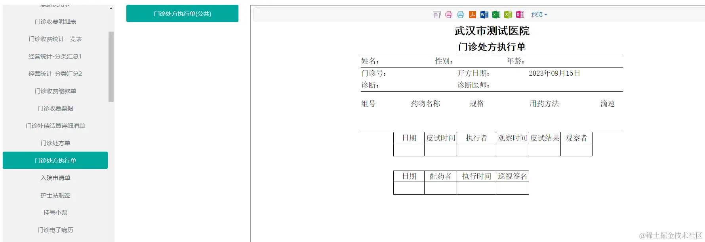
Task: Click the report title 武汉市测试医院
Action: 492,31
